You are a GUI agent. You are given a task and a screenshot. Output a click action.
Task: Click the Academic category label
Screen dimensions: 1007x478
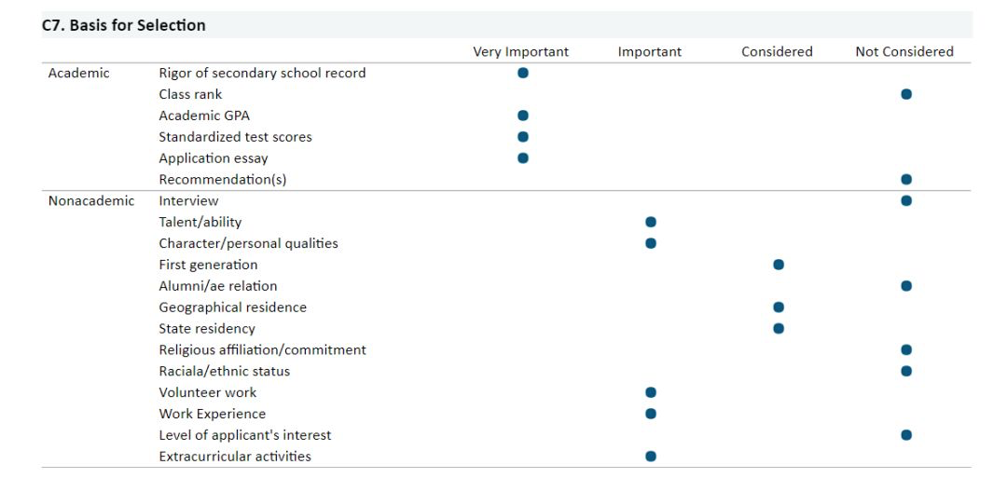coord(79,73)
